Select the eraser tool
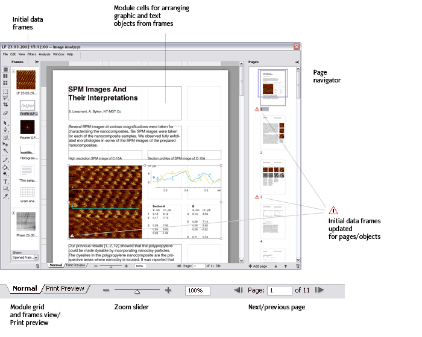Screen dimensions: 422x337 click(x=5, y=113)
